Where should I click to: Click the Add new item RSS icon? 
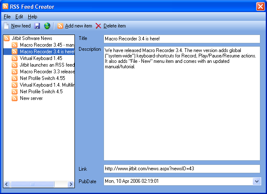click(x=60, y=26)
